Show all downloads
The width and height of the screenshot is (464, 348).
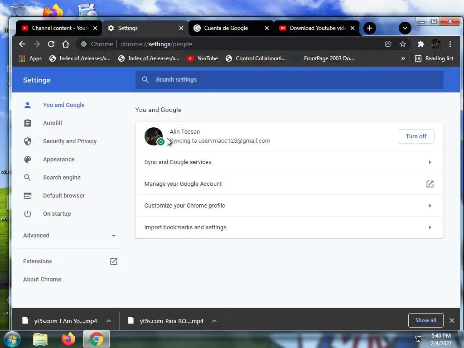tap(425, 320)
